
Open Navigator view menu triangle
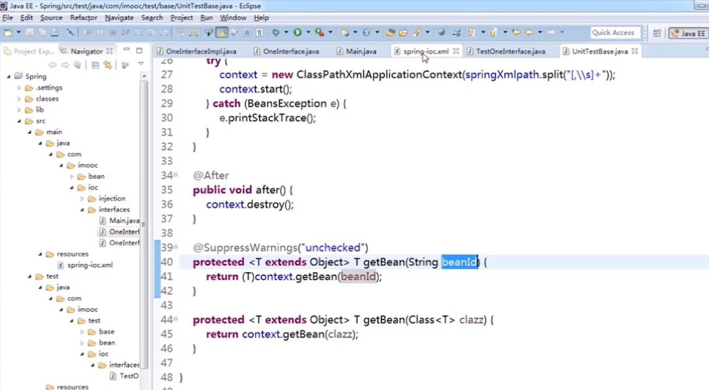tap(141, 64)
